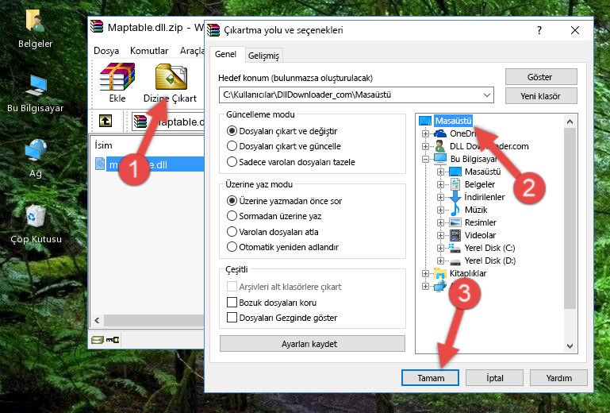
Task: Select 'Dosyaları çıkart ve güncelle' radio option
Action: (x=232, y=146)
